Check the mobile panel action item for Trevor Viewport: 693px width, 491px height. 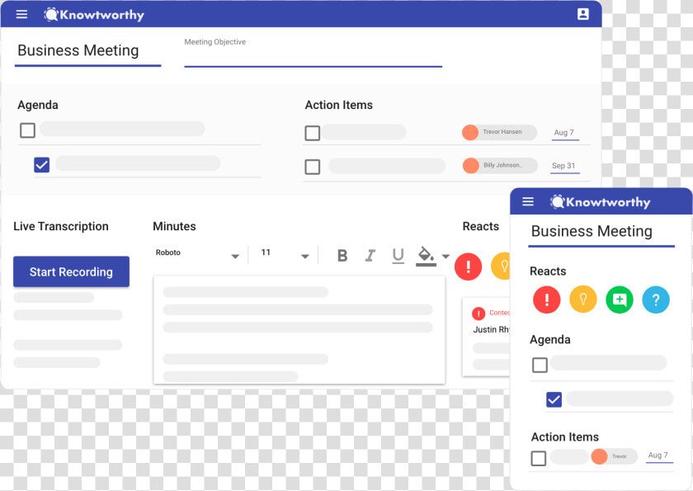[x=538, y=458]
